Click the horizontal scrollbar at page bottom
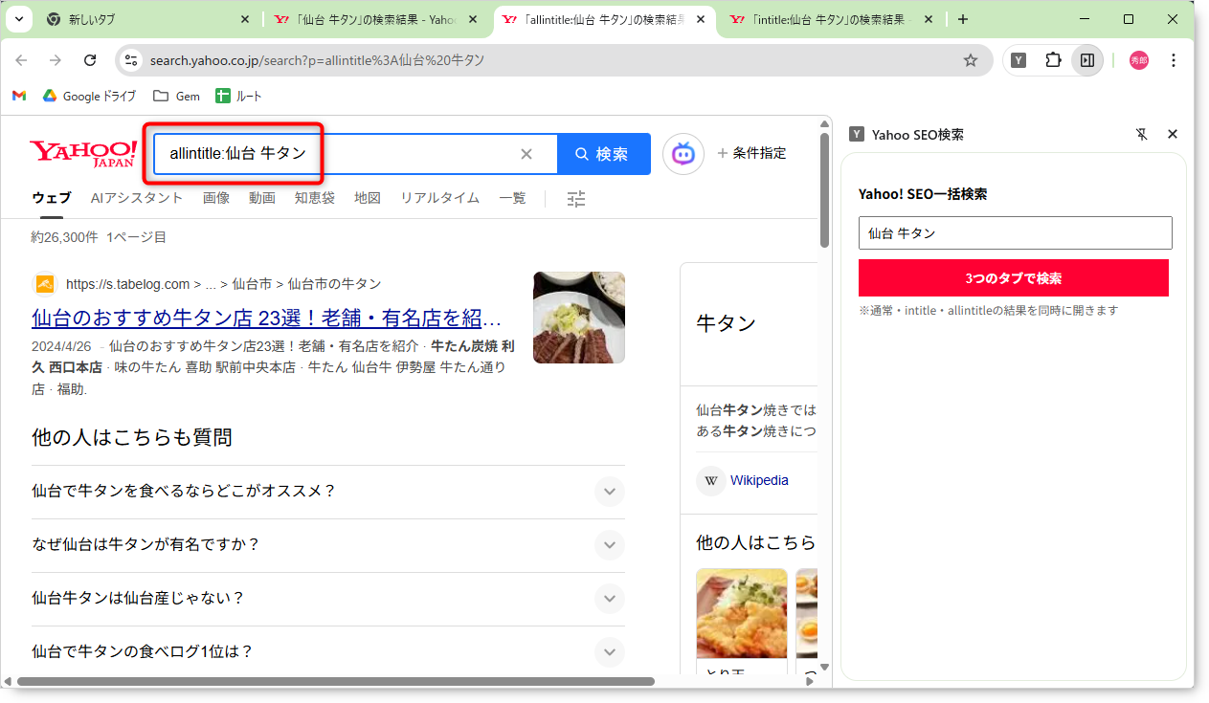 click(335, 682)
